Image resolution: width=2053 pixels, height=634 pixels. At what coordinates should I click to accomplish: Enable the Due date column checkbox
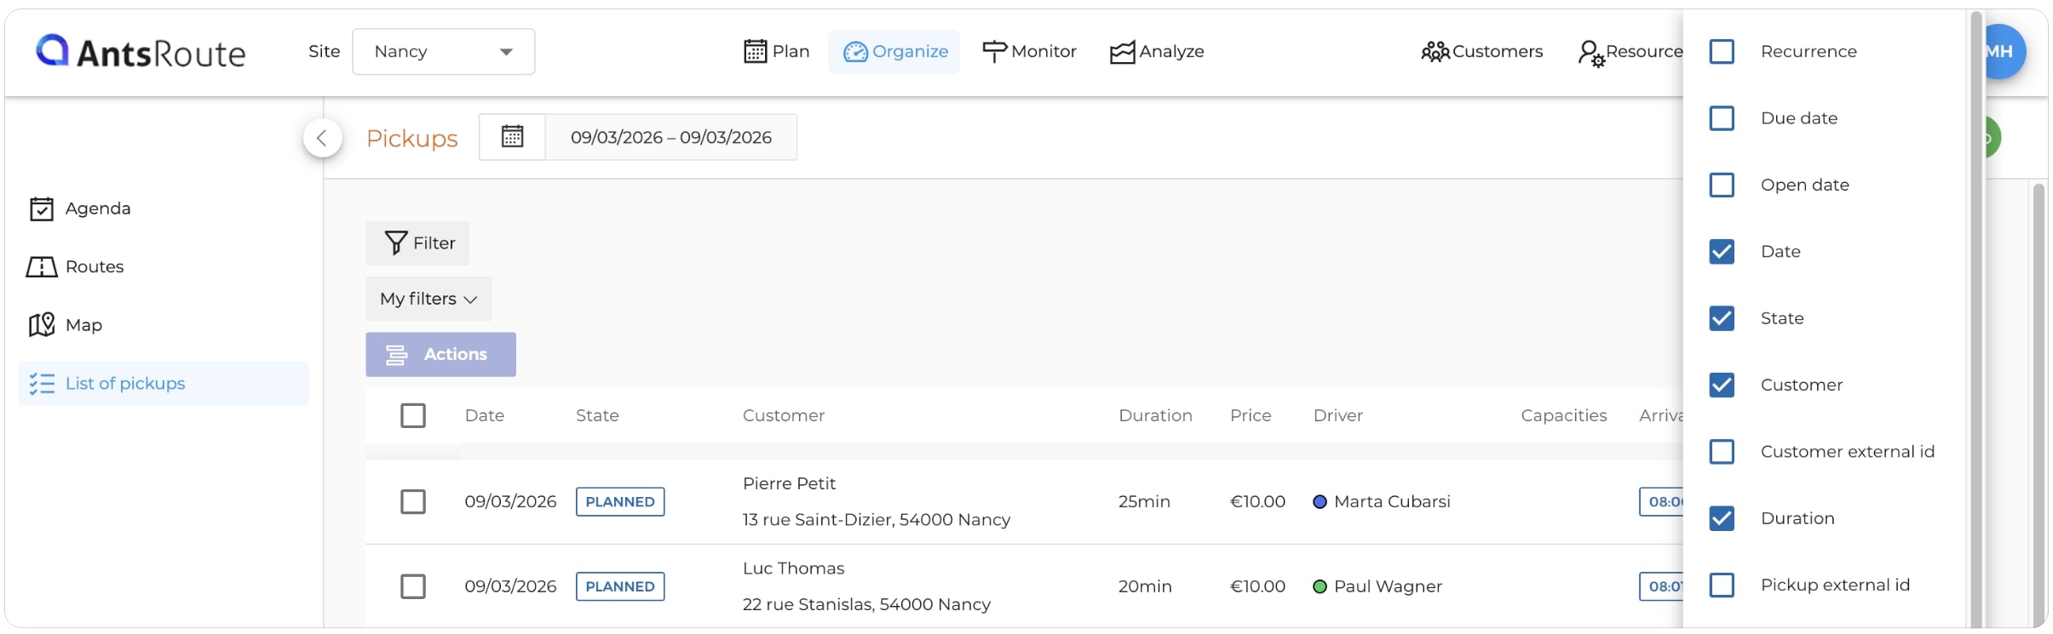tap(1722, 117)
